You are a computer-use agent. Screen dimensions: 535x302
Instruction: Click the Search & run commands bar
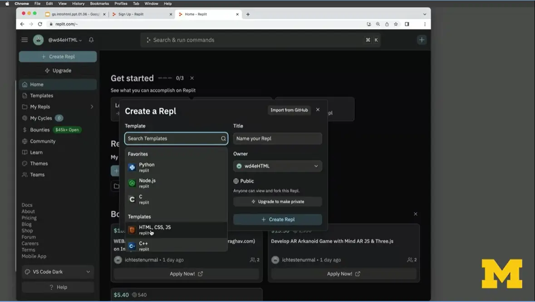(x=260, y=40)
